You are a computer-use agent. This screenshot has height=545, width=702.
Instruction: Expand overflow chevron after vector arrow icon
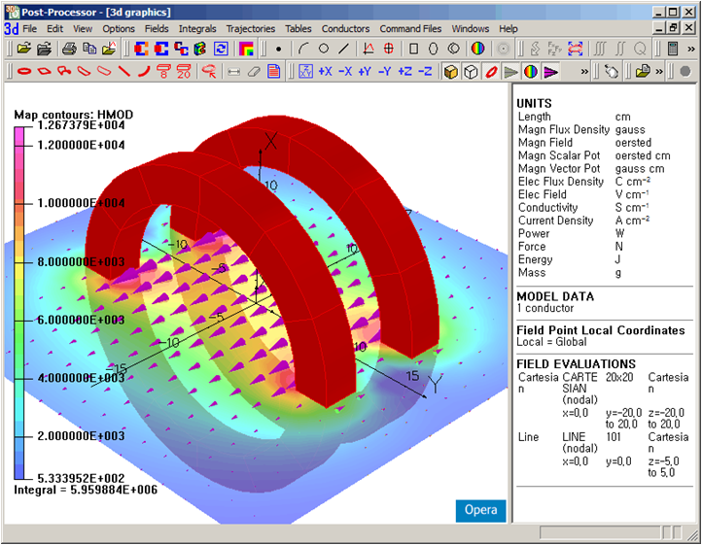point(583,72)
